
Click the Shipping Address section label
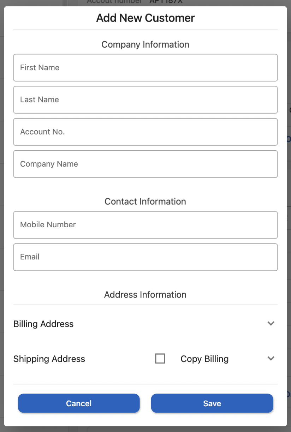49,359
